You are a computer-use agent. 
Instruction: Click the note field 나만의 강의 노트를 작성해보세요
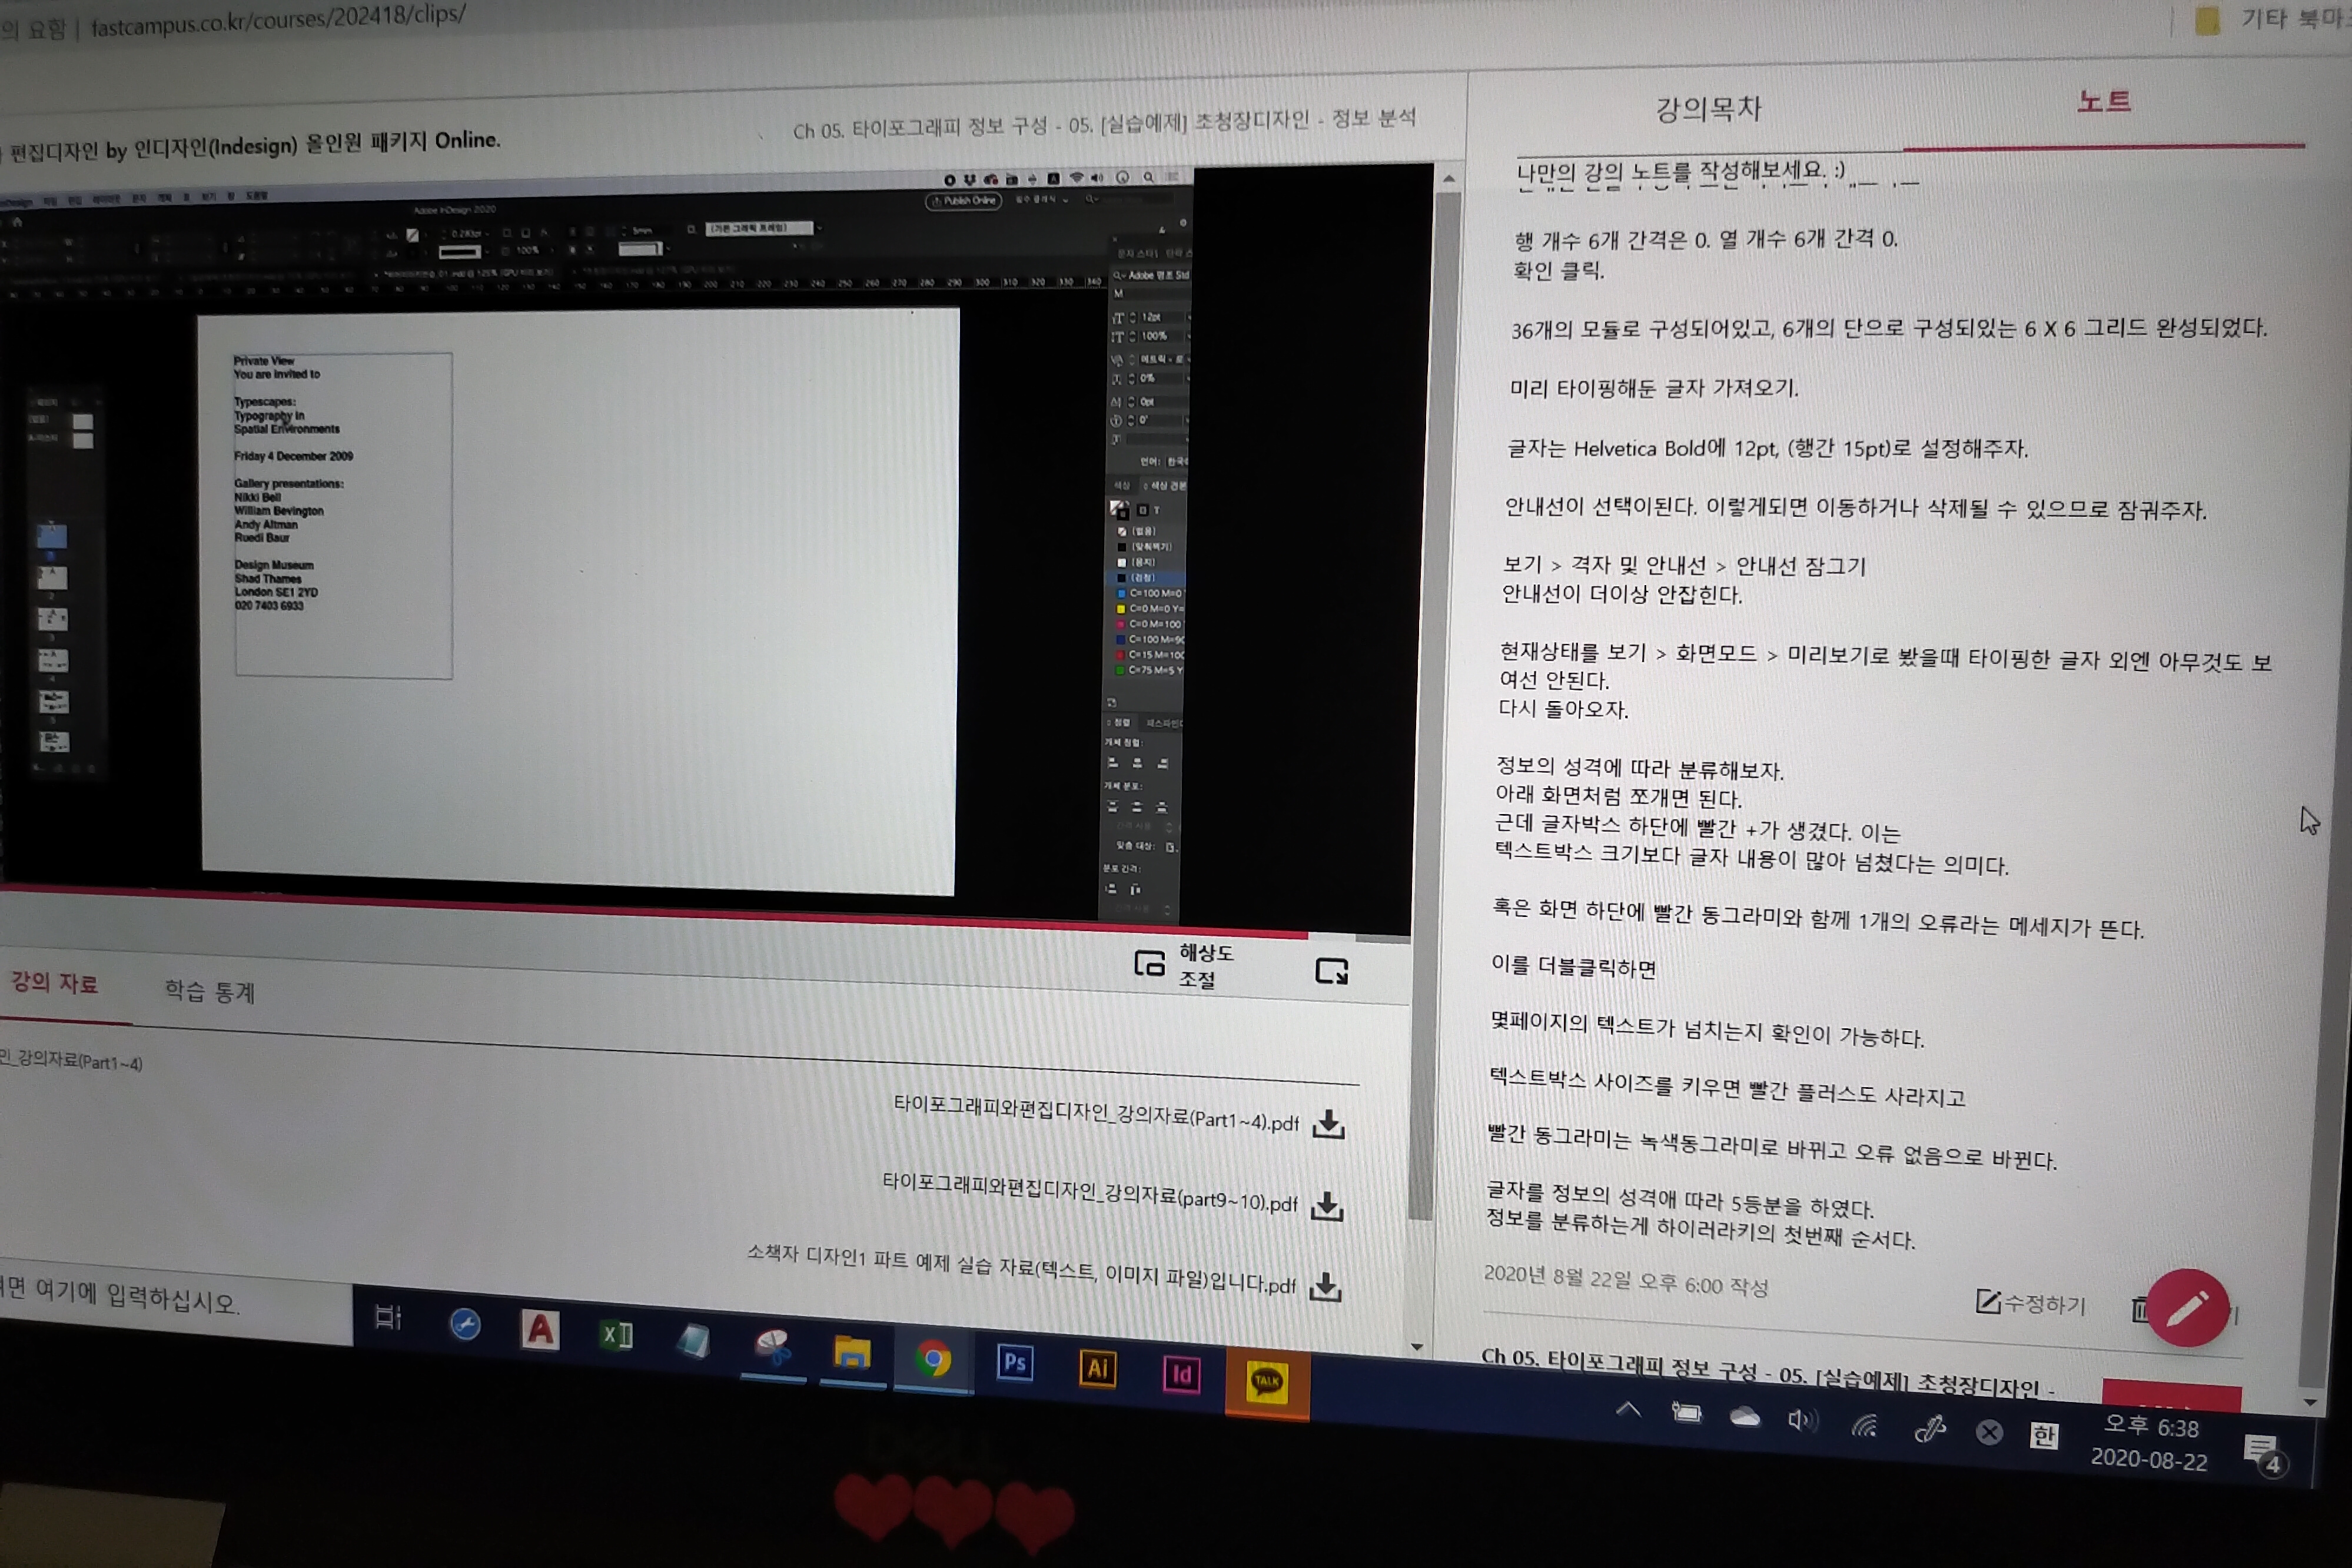(1680, 173)
